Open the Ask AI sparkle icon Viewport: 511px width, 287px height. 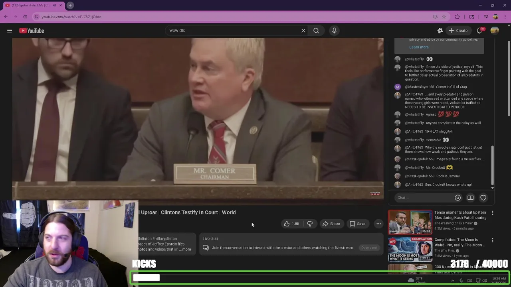(x=440, y=31)
